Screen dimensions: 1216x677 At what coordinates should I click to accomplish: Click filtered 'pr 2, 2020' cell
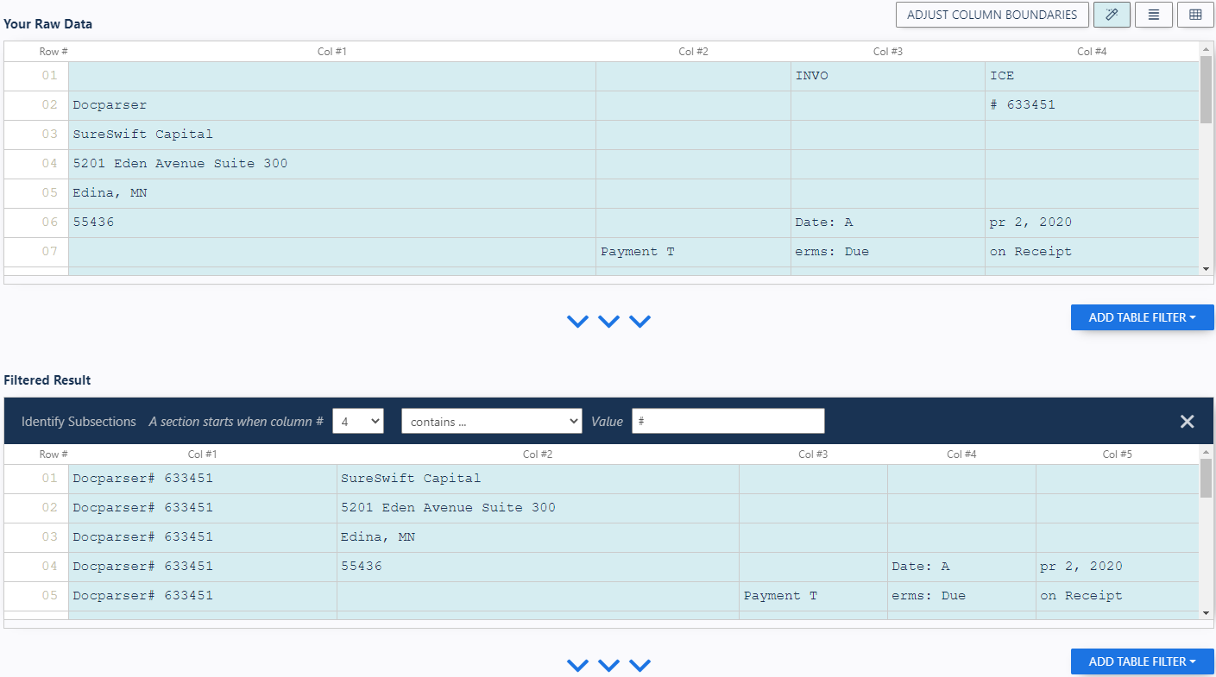click(x=1117, y=567)
